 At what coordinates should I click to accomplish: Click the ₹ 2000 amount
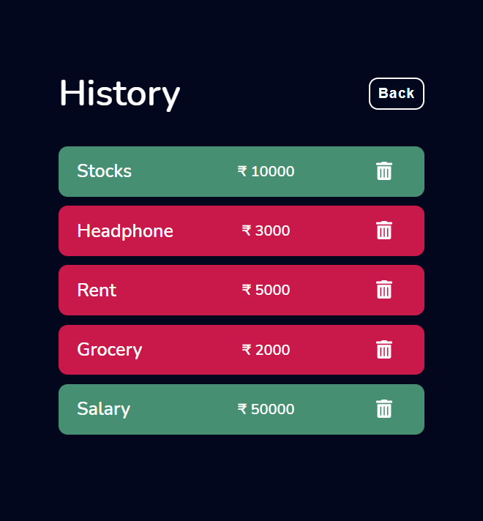tap(266, 350)
